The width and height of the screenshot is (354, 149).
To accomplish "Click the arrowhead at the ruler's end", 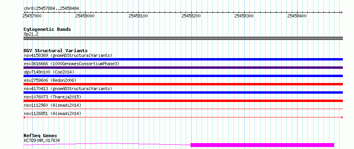I will tap(341, 12).
